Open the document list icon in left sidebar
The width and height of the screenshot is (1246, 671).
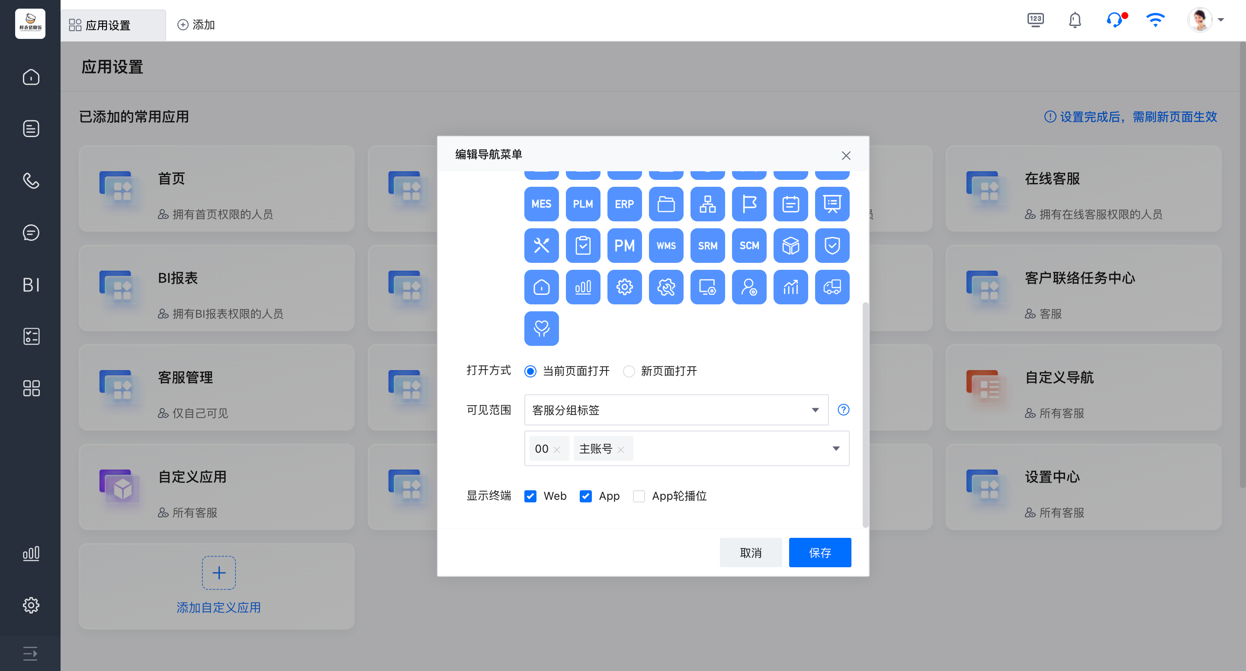(31, 128)
